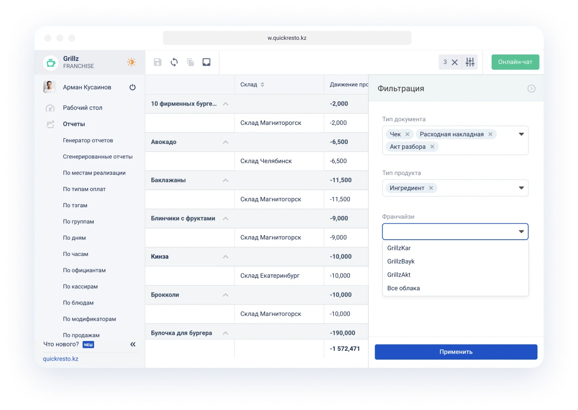Open the Онлайн-чат button
Viewport: 578px width, 410px height.
pos(515,62)
